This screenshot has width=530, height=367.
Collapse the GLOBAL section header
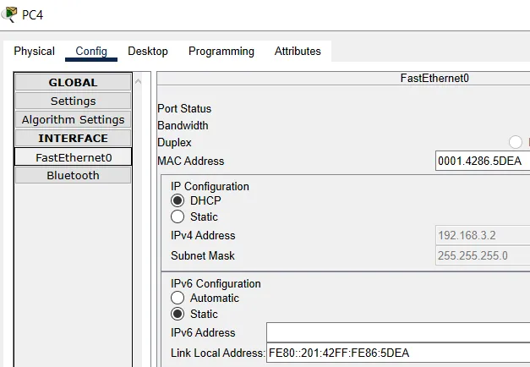coord(73,83)
